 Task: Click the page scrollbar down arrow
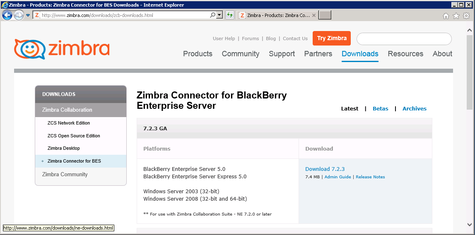[470, 224]
